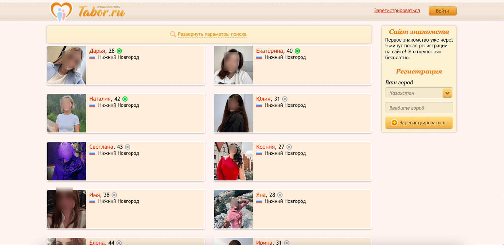504x245 pixels.
Task: Click the orange dropdown arrow for country
Action: click(447, 93)
